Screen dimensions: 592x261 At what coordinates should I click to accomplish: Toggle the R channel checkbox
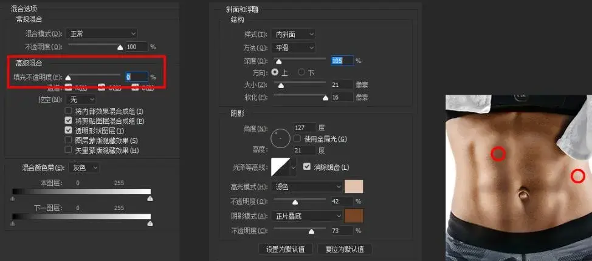[x=68, y=88]
